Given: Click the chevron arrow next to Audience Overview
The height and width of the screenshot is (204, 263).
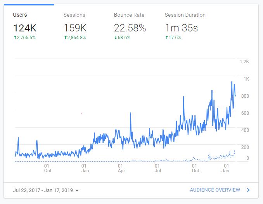Looking at the screenshot, I should [248, 190].
